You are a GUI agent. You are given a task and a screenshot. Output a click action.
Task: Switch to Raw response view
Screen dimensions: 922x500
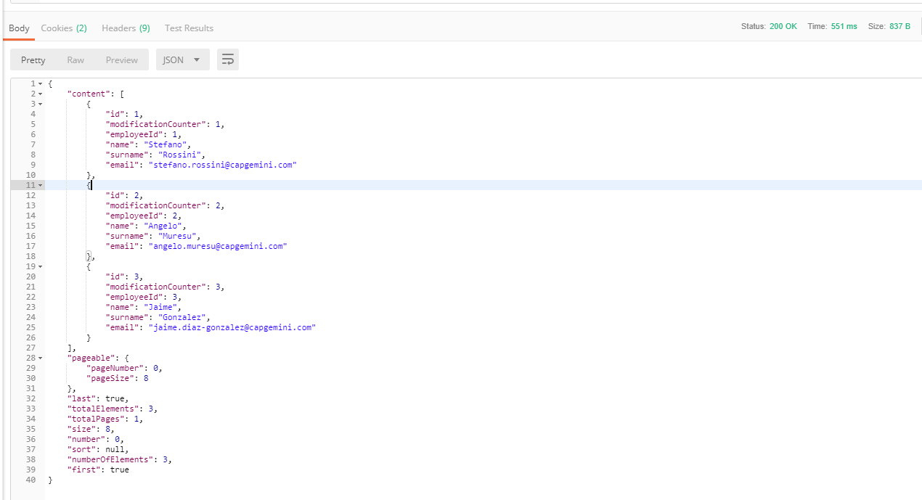point(76,60)
